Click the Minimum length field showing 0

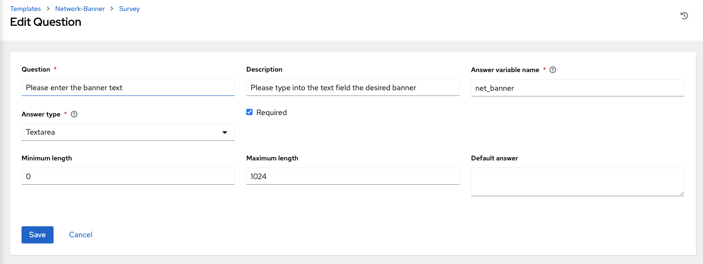point(128,176)
